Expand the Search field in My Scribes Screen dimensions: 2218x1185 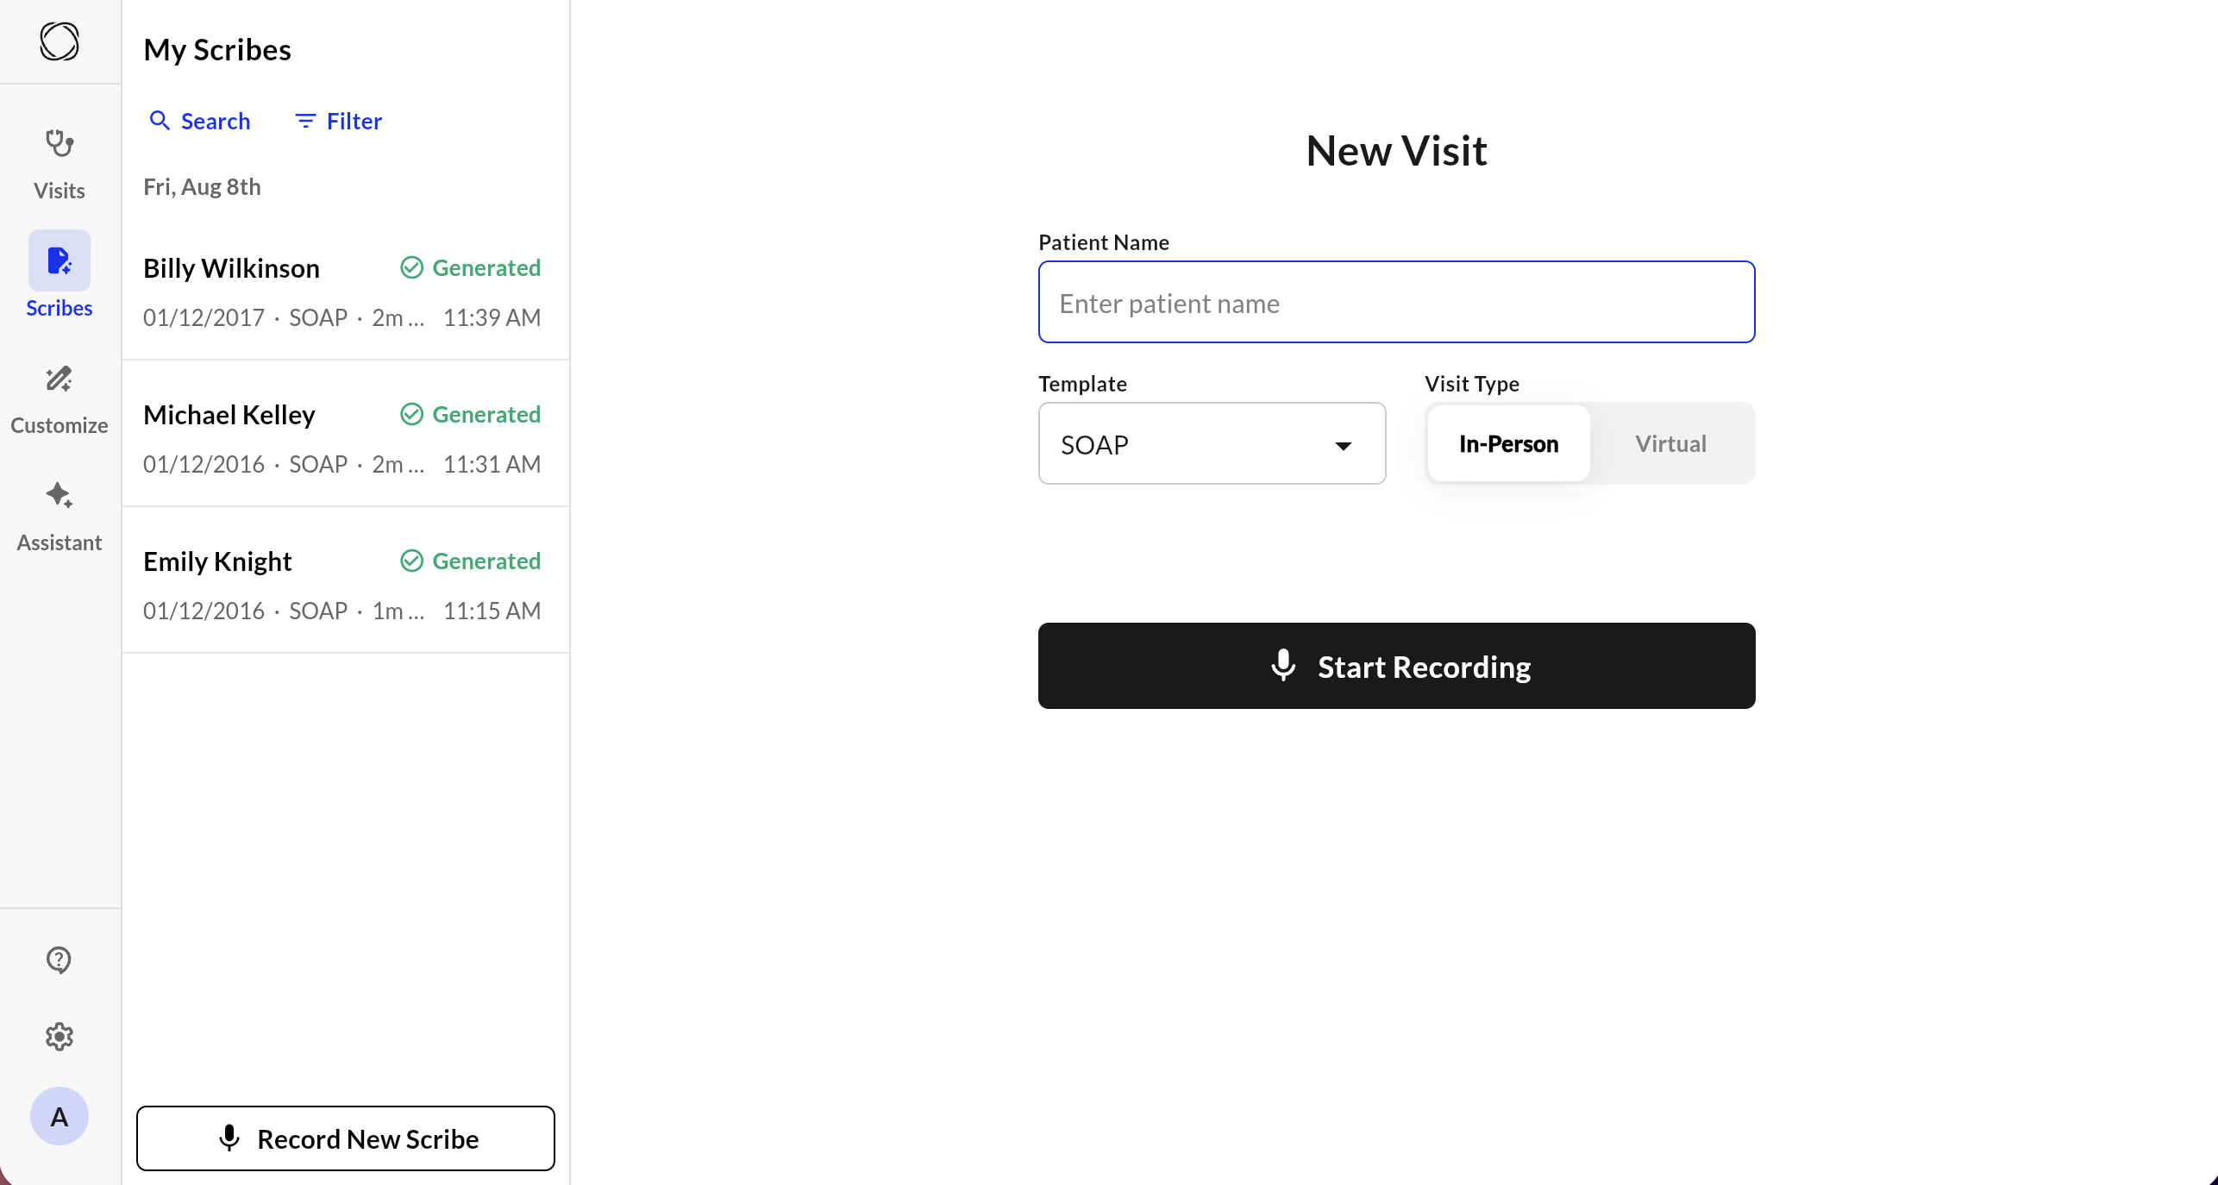click(199, 121)
